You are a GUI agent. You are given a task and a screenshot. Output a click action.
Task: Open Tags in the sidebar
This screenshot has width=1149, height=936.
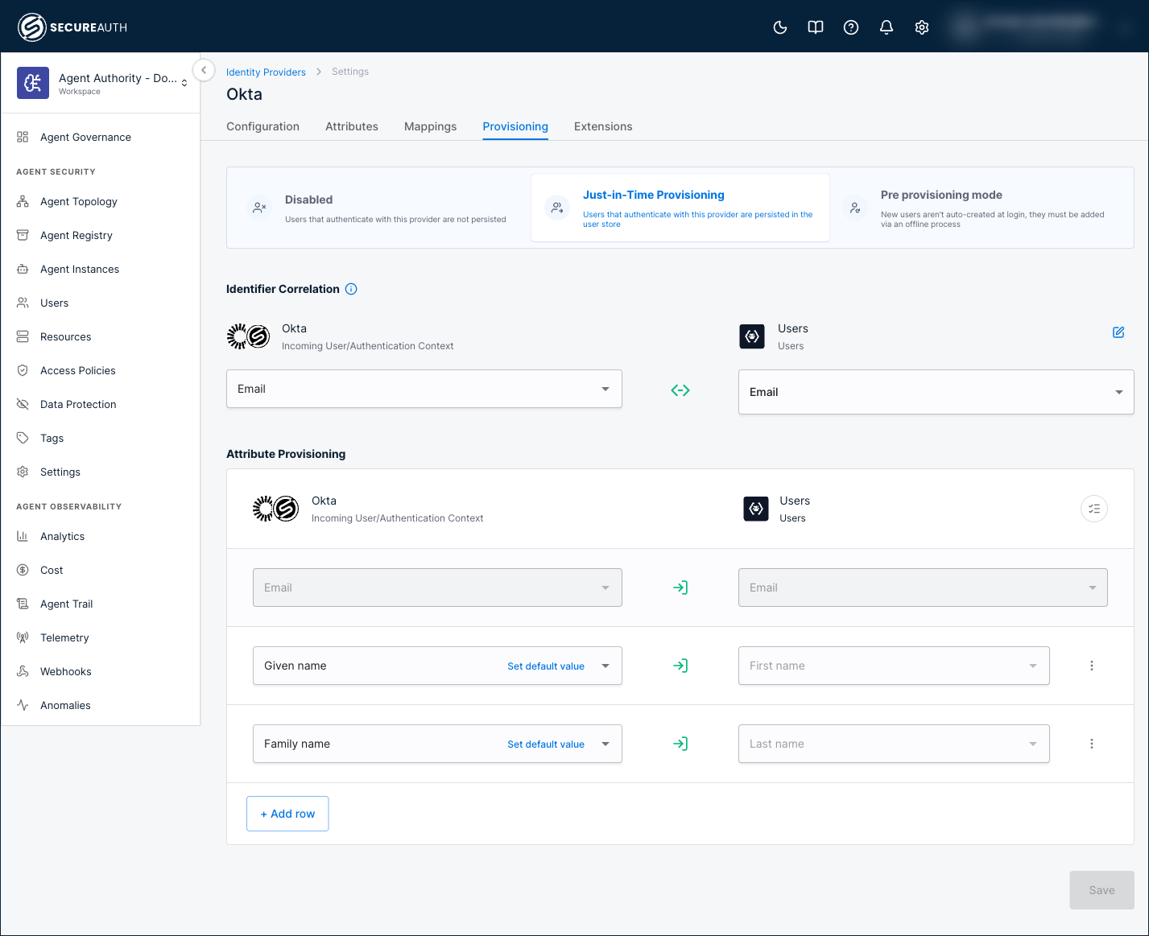point(52,438)
